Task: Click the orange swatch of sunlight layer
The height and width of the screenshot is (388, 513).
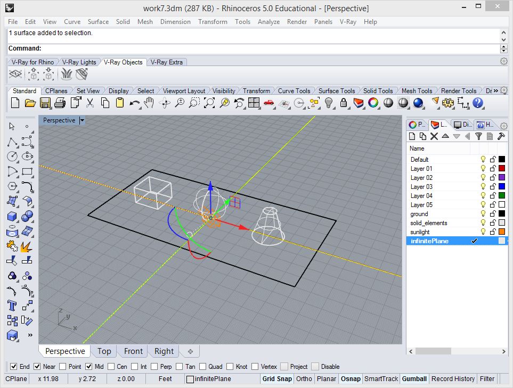Action: (502, 232)
